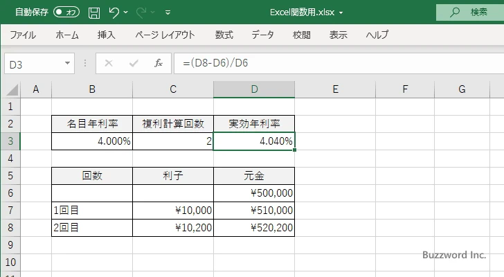The height and width of the screenshot is (277, 504).
Task: Click the Save icon in title bar
Action: tap(94, 12)
